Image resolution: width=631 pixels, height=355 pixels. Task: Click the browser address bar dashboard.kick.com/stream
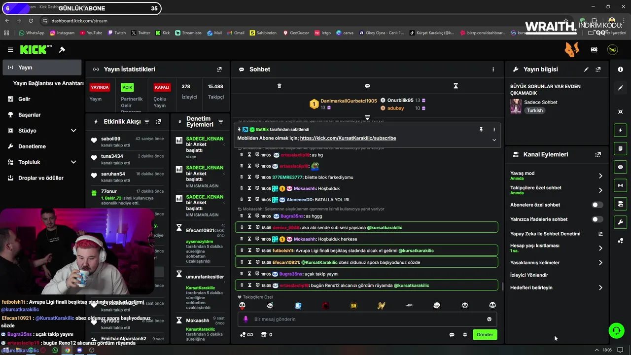point(79,21)
